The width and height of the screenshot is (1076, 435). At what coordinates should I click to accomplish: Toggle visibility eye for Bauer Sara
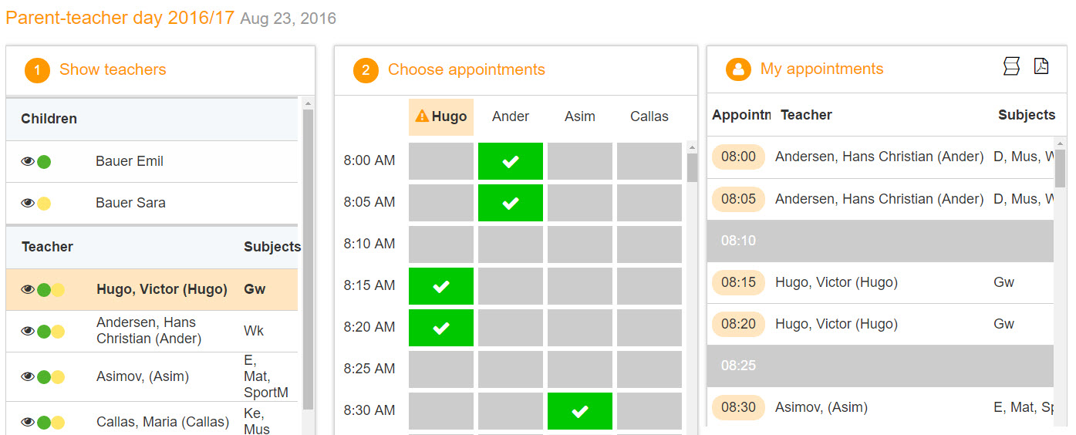point(28,204)
